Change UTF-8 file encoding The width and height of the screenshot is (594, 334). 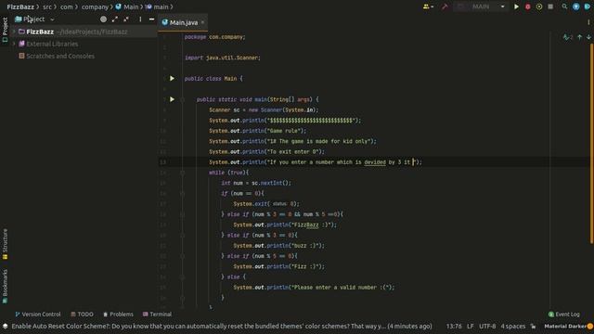pyautogui.click(x=487, y=326)
